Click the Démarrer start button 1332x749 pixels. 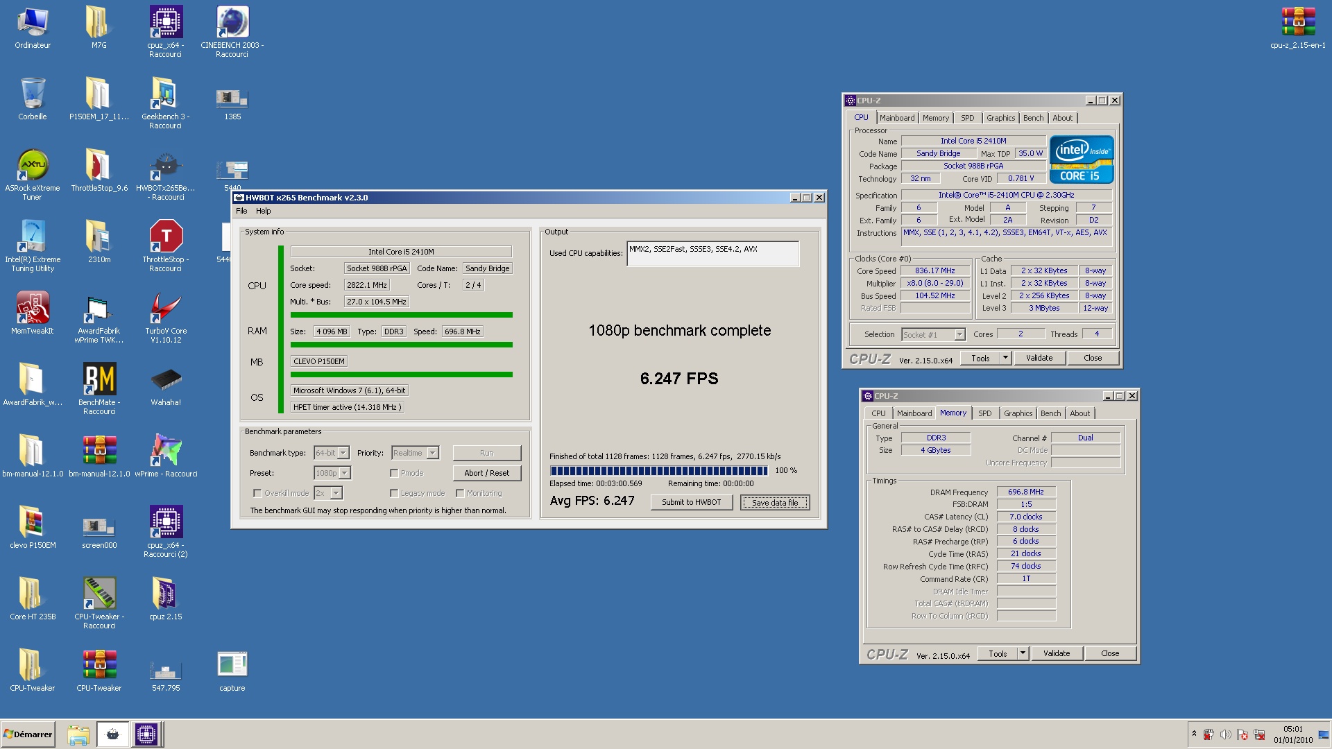[x=28, y=734]
